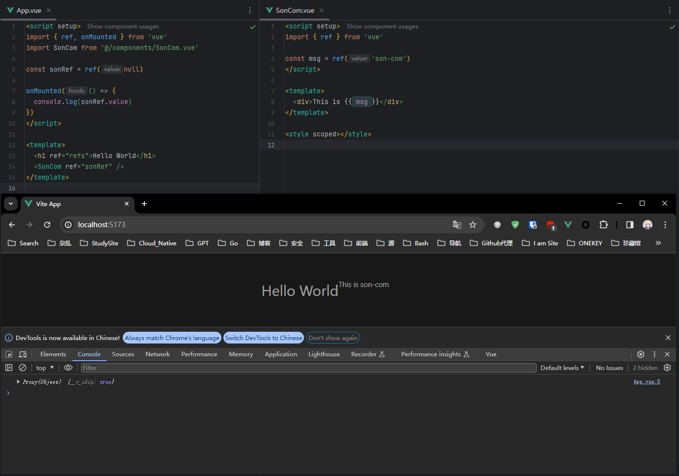Screen dimensions: 679x476
Task: Reload the localhost page
Action: click(x=47, y=225)
